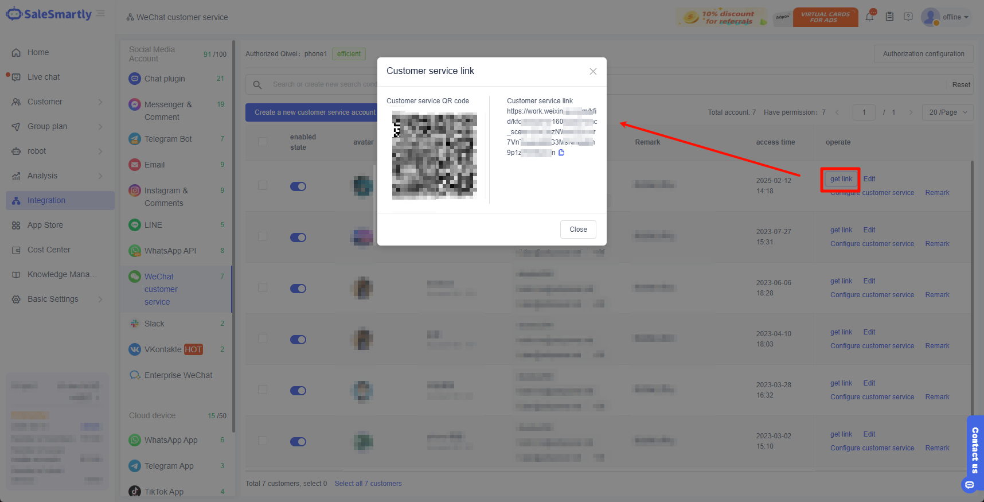The image size is (984, 502).
Task: Click the page number input field
Action: pyautogui.click(x=864, y=112)
